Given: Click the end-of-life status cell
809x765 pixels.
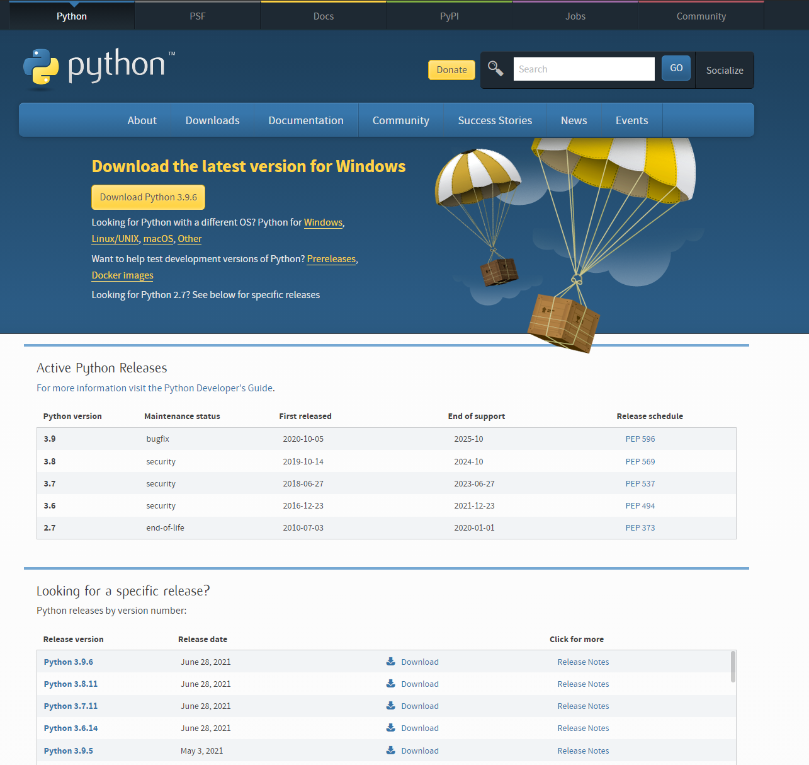Looking at the screenshot, I should [166, 527].
